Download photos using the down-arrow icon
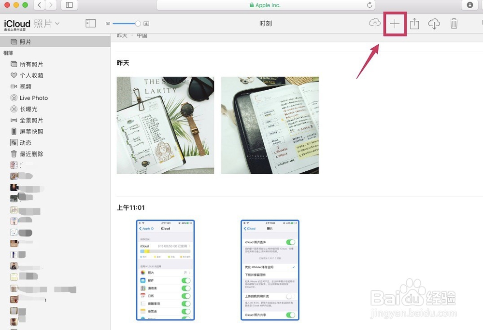The height and width of the screenshot is (330, 483). coord(434,23)
